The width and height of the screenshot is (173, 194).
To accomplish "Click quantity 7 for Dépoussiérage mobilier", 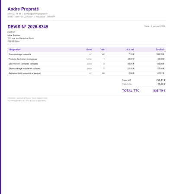I will point(104,69).
